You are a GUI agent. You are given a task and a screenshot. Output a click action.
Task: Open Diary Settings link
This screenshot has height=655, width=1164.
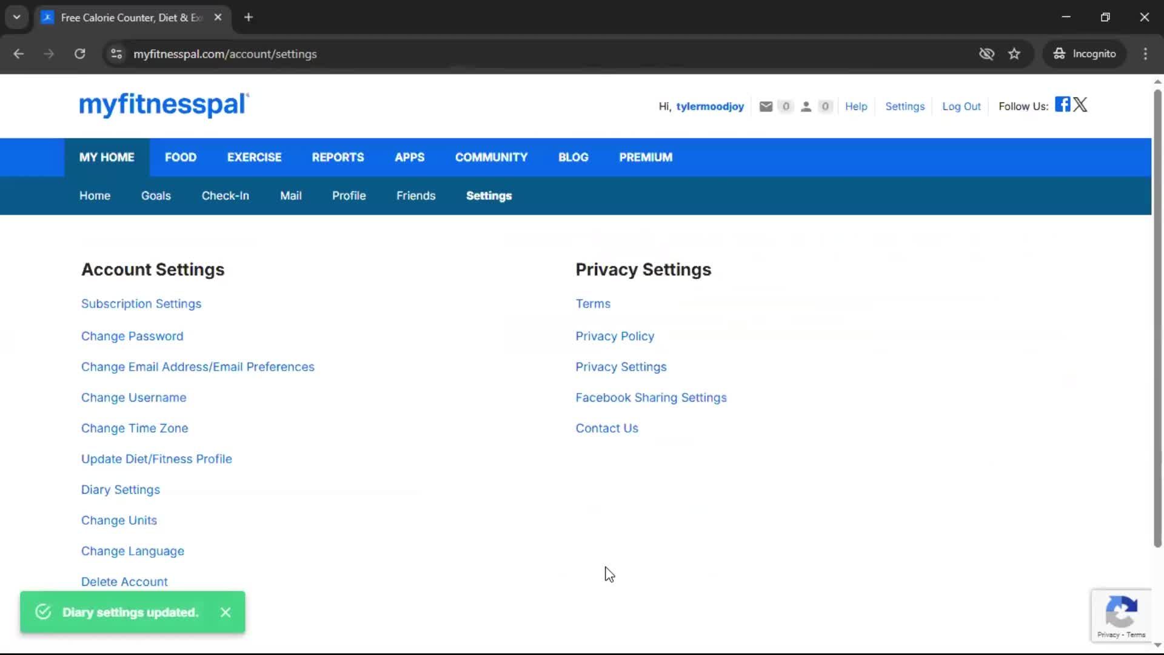pyautogui.click(x=121, y=490)
